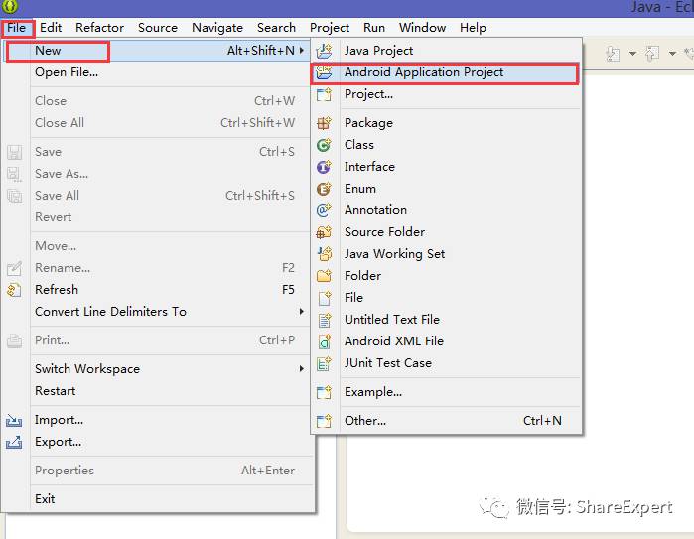Image resolution: width=694 pixels, height=539 pixels.
Task: Open the Refactor menu
Action: (x=99, y=28)
